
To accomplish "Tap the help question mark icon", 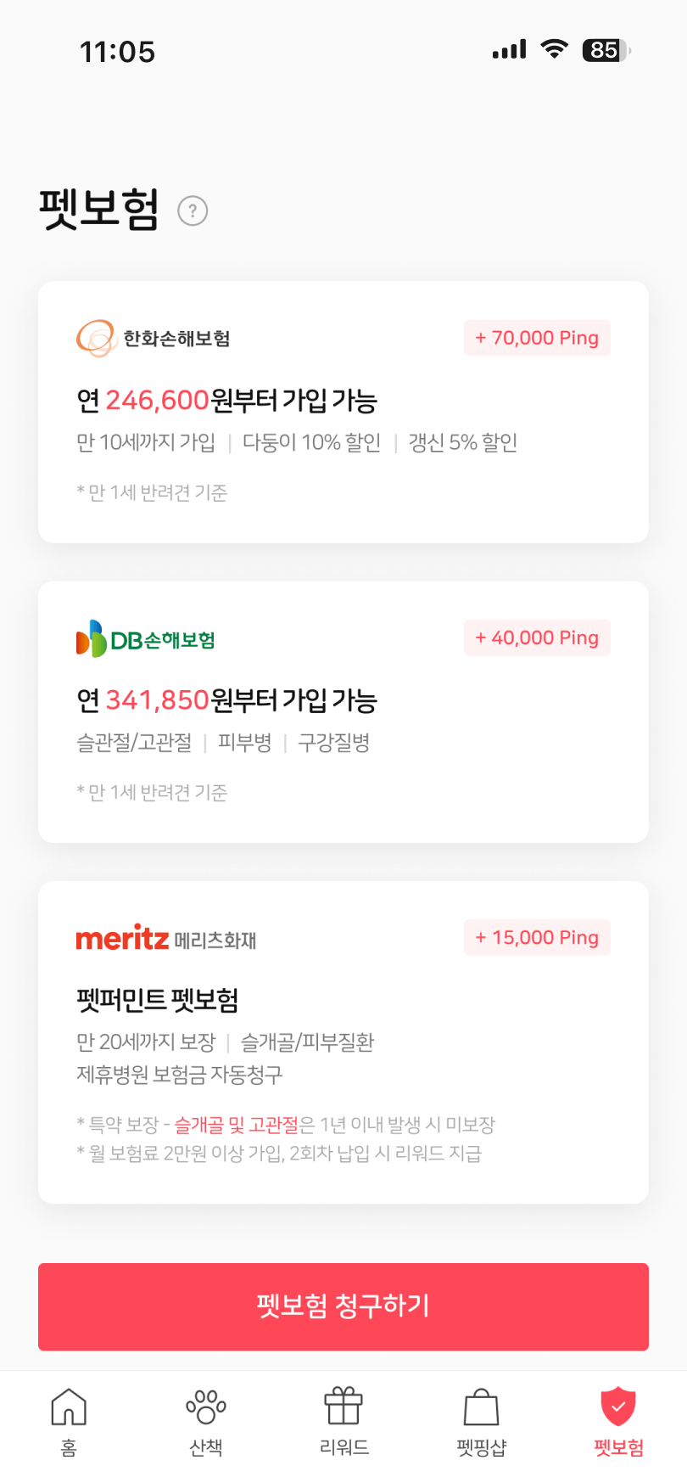I will pyautogui.click(x=193, y=211).
